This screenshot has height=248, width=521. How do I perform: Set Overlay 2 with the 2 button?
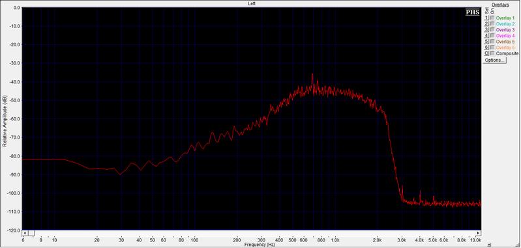pos(487,24)
